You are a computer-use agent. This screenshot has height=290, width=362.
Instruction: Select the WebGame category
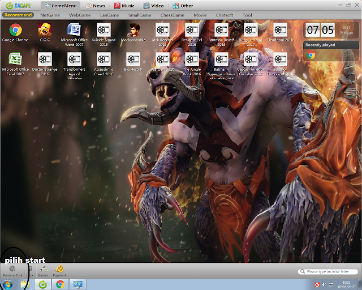click(80, 15)
